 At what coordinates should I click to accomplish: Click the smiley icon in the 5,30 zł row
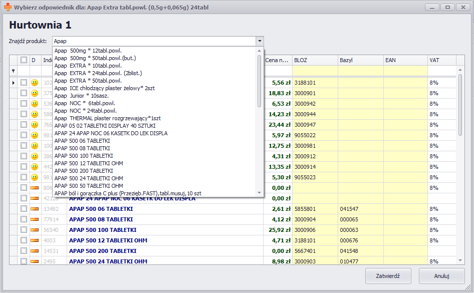pyautogui.click(x=35, y=177)
